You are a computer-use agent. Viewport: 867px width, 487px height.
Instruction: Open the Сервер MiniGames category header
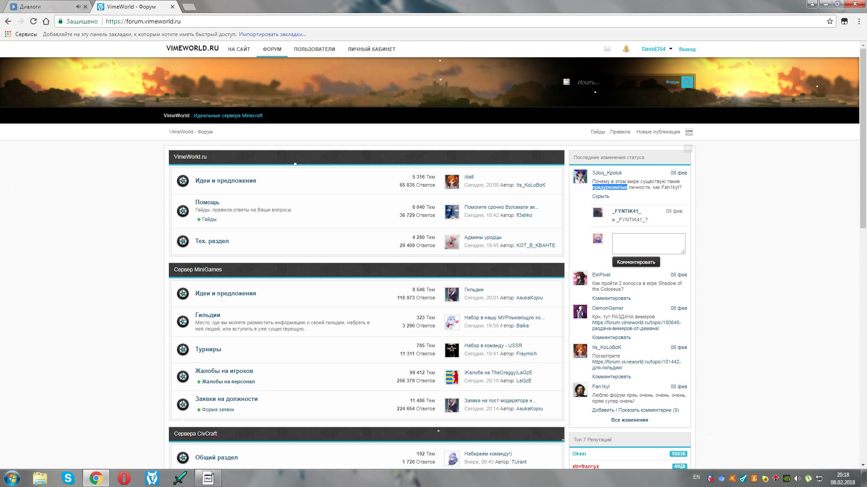(x=367, y=270)
